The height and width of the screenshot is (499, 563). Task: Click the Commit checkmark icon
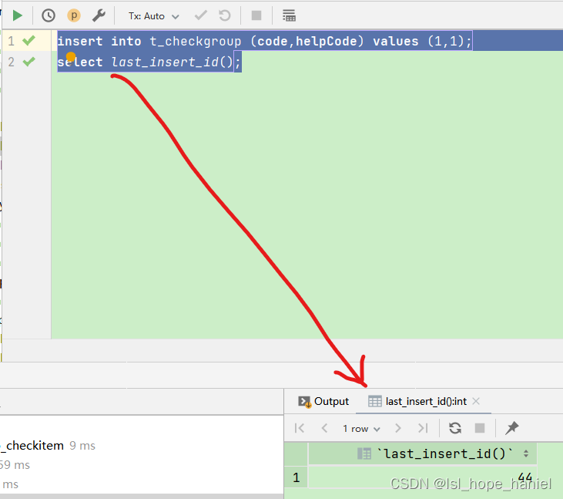(x=201, y=15)
